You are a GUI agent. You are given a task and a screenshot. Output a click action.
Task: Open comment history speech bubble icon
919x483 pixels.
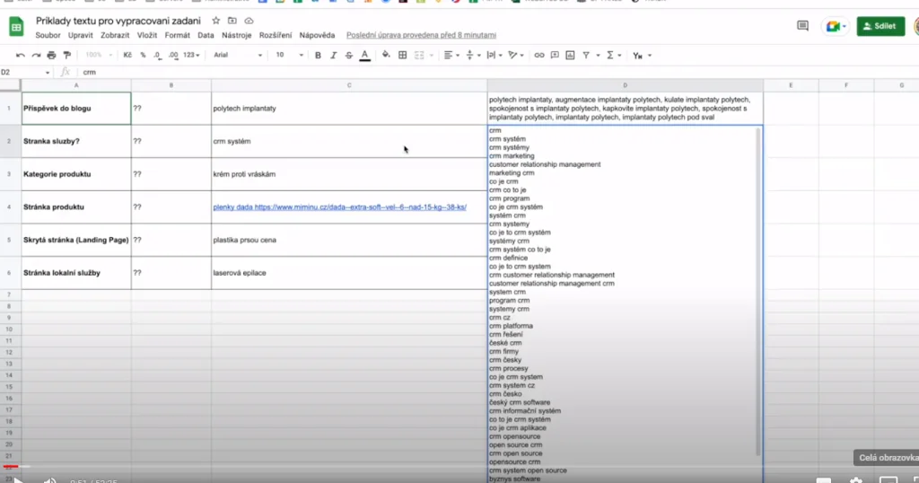click(802, 26)
